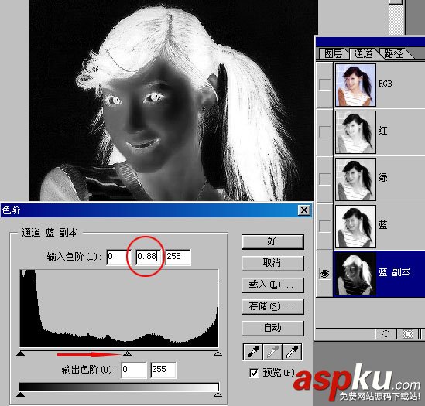The height and width of the screenshot is (406, 425).
Task: Show the 红 channel visibility box
Action: pos(324,132)
